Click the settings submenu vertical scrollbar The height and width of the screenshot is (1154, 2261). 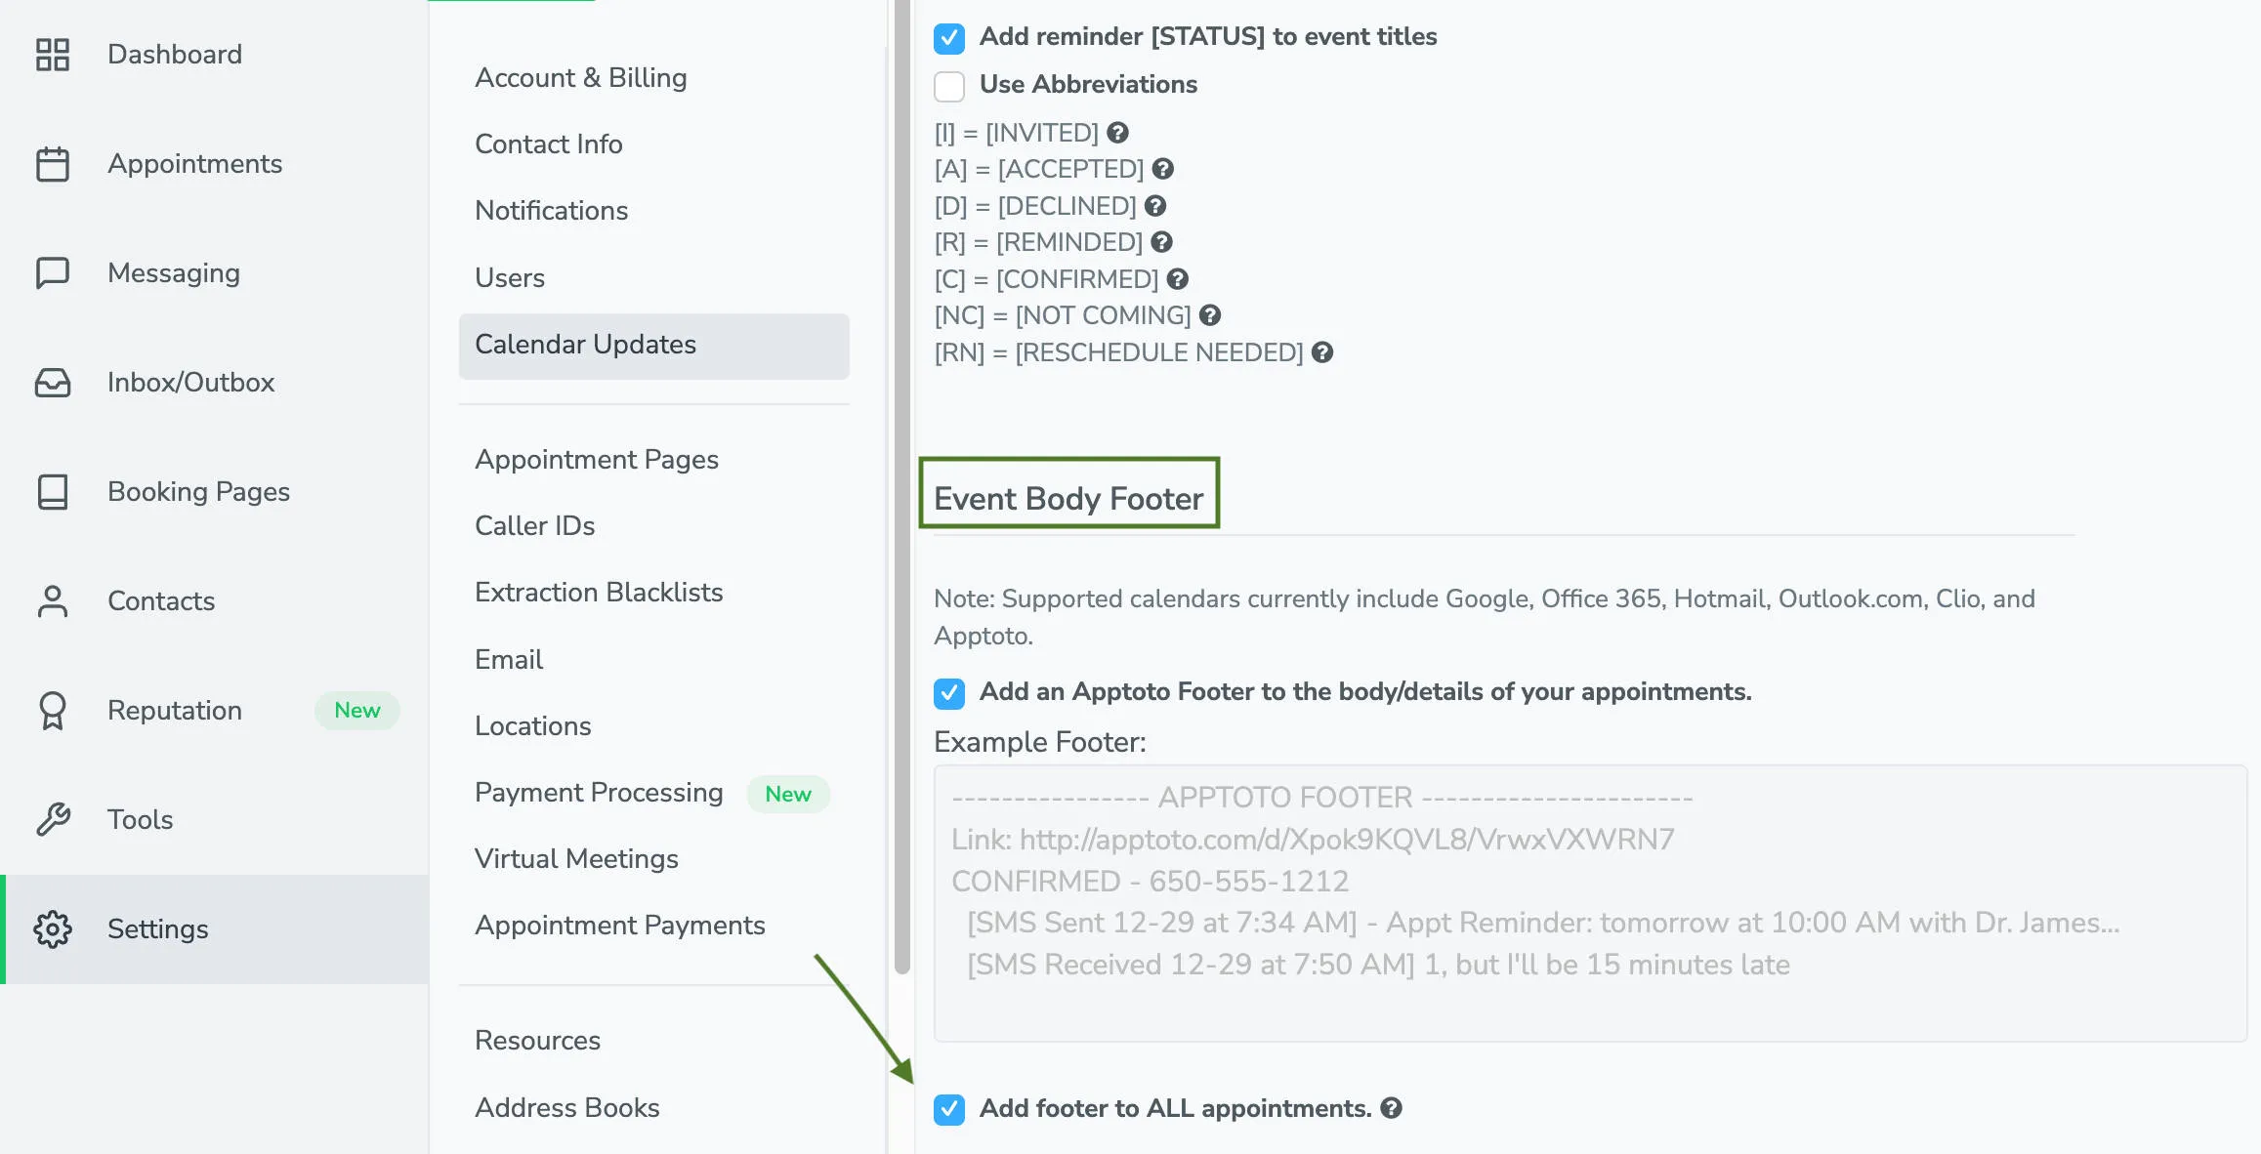tap(901, 488)
